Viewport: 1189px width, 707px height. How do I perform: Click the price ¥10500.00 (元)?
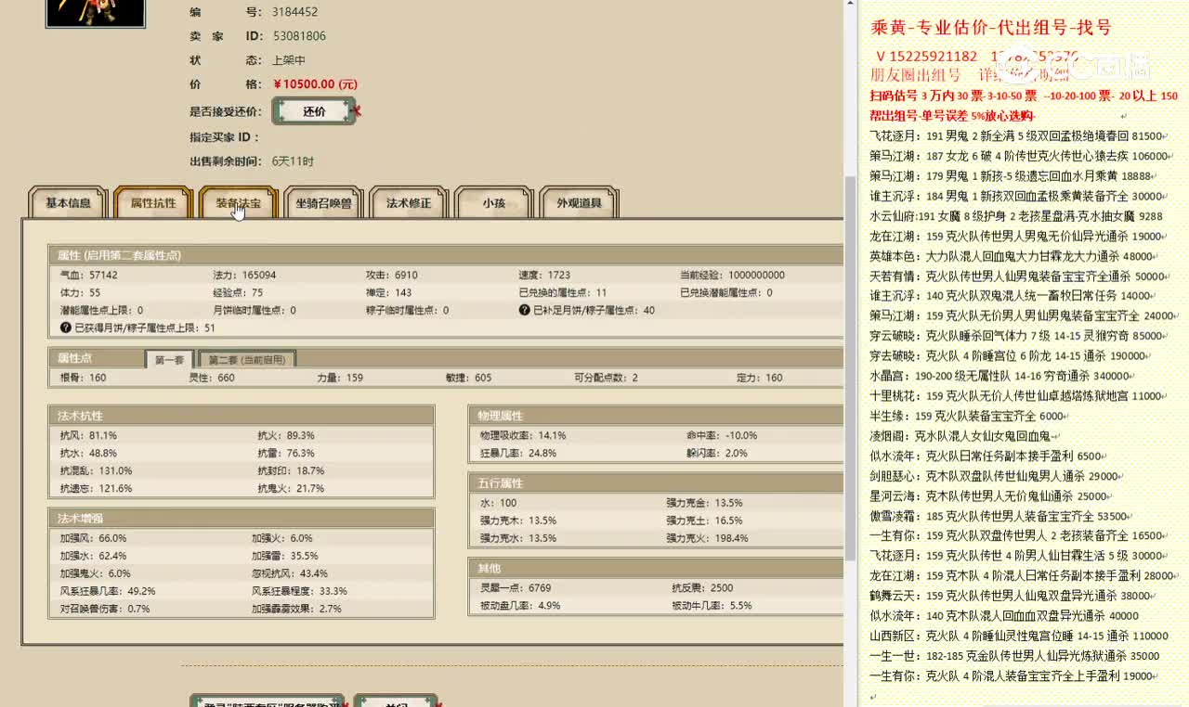(314, 84)
